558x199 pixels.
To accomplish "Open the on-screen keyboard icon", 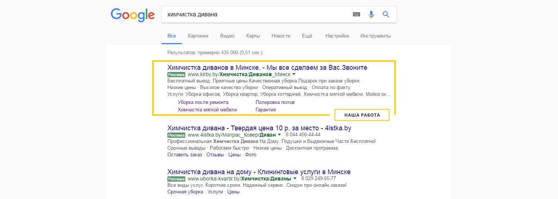I will tap(356, 14).
